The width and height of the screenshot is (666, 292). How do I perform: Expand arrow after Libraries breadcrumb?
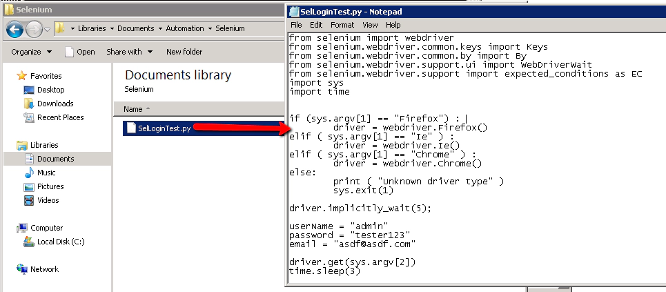pyautogui.click(x=112, y=29)
